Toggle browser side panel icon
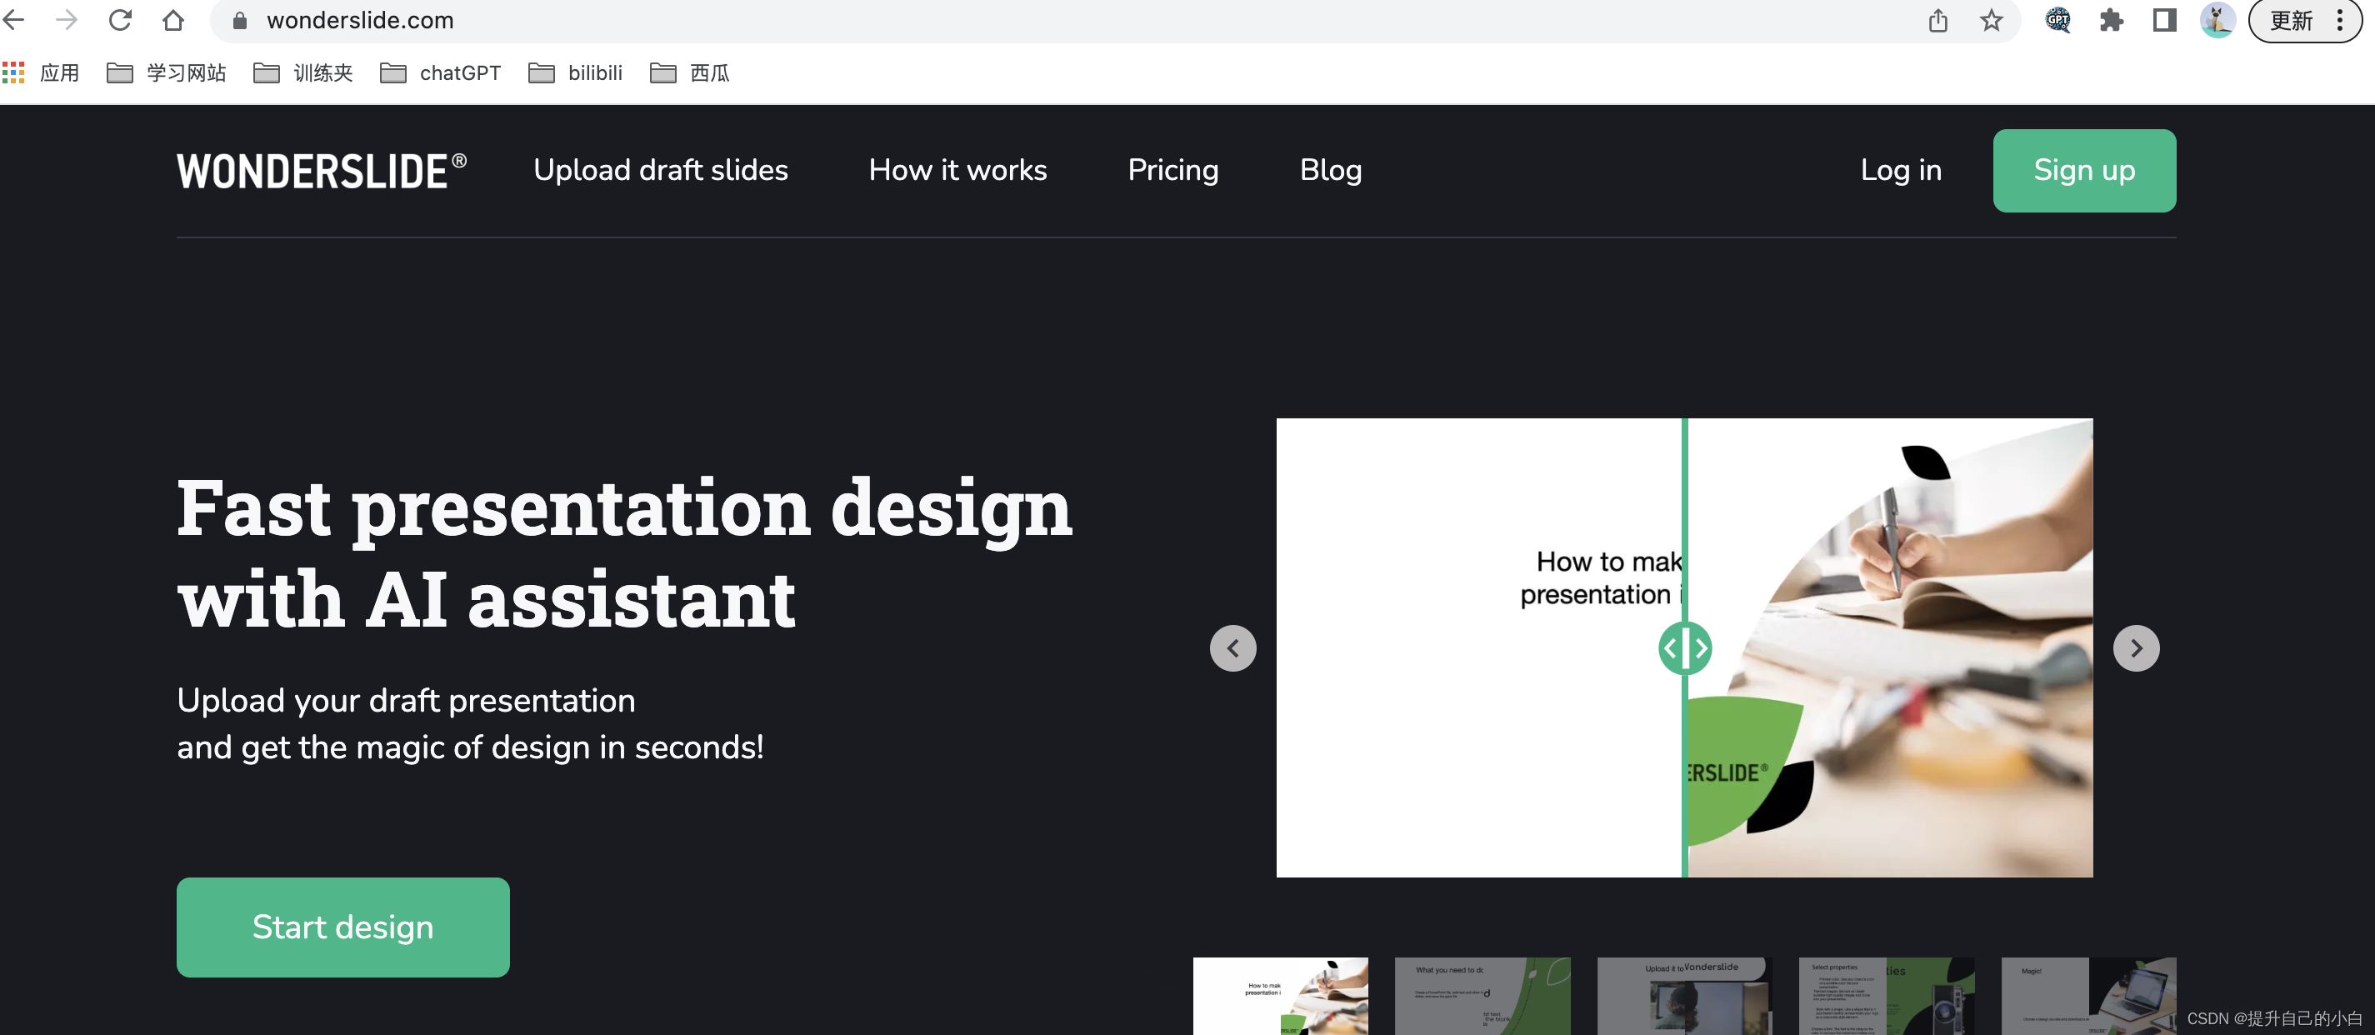This screenshot has width=2375, height=1035. 2164,20
